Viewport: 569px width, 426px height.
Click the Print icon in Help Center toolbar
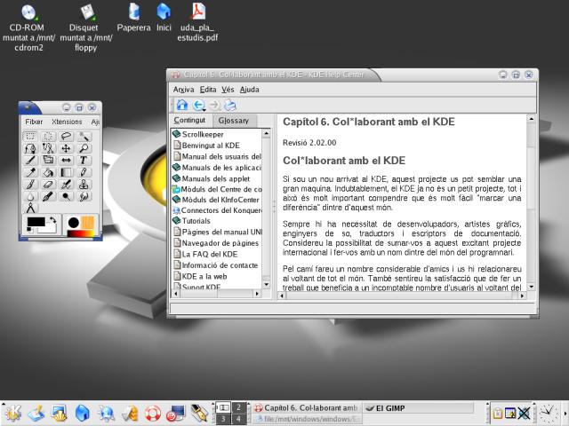click(230, 105)
